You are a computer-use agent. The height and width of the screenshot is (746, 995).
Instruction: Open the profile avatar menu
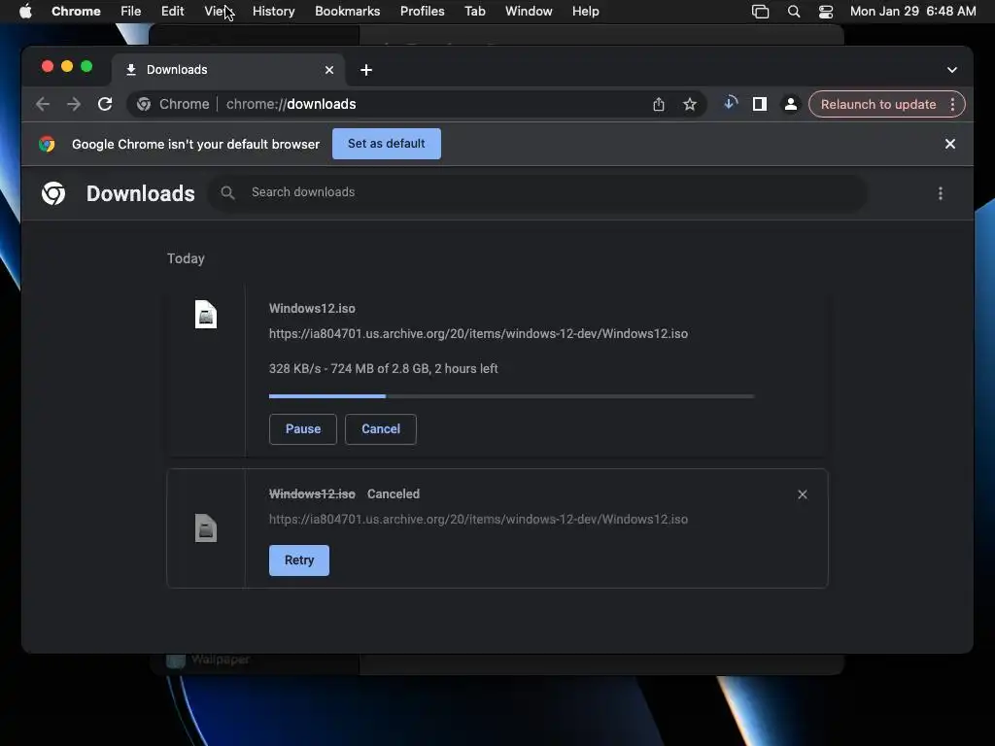(x=791, y=104)
